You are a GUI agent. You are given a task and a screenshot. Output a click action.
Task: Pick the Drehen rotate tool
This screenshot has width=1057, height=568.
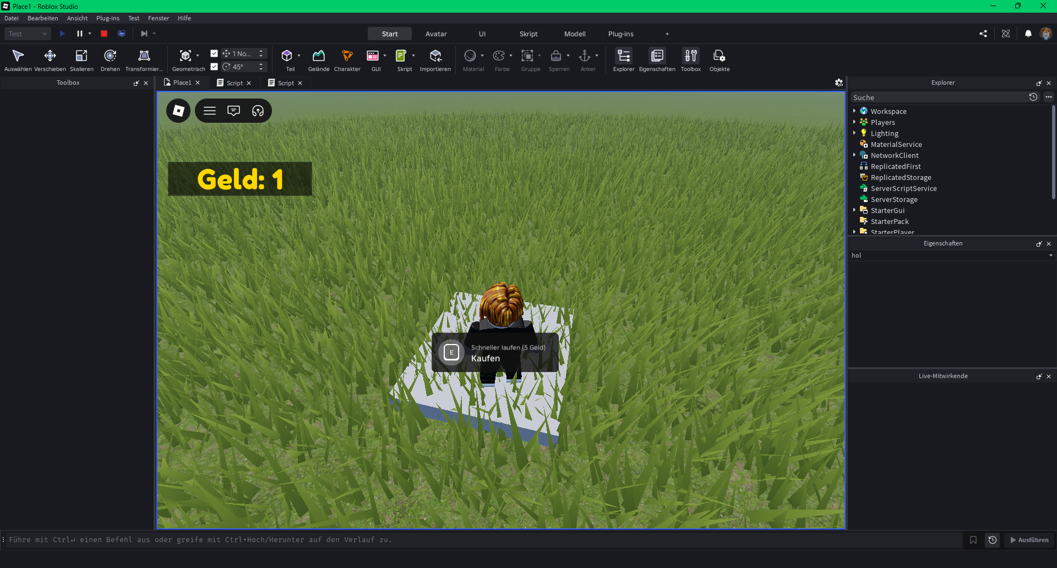[x=110, y=60]
